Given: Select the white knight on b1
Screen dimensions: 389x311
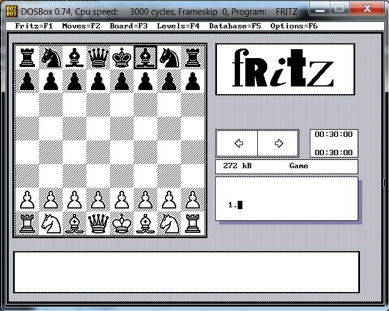Looking at the screenshot, I should point(51,223).
